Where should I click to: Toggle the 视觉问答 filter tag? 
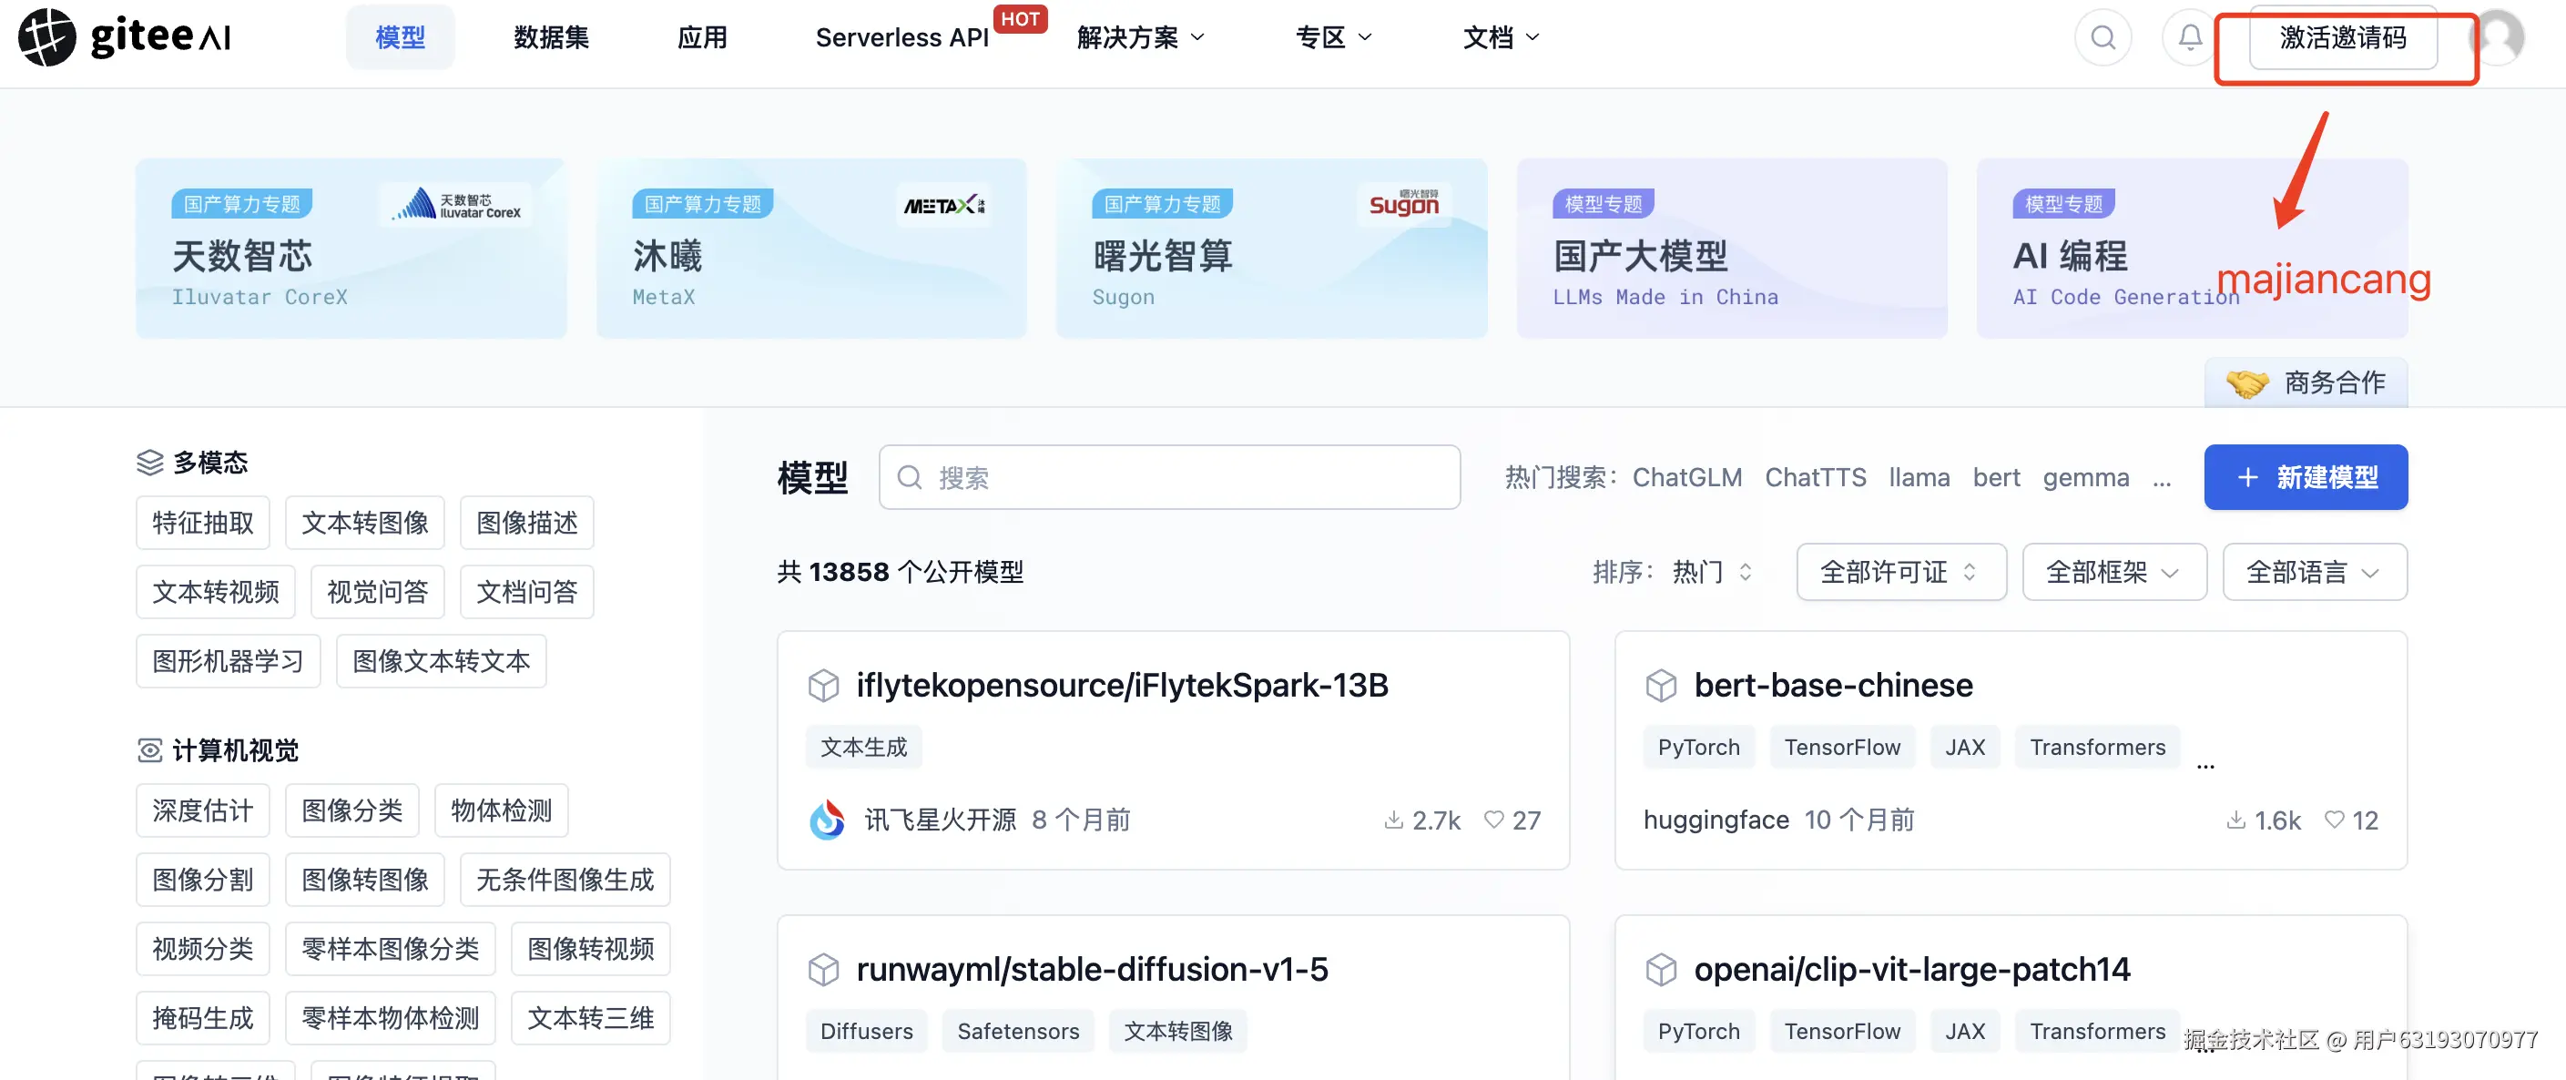[378, 592]
